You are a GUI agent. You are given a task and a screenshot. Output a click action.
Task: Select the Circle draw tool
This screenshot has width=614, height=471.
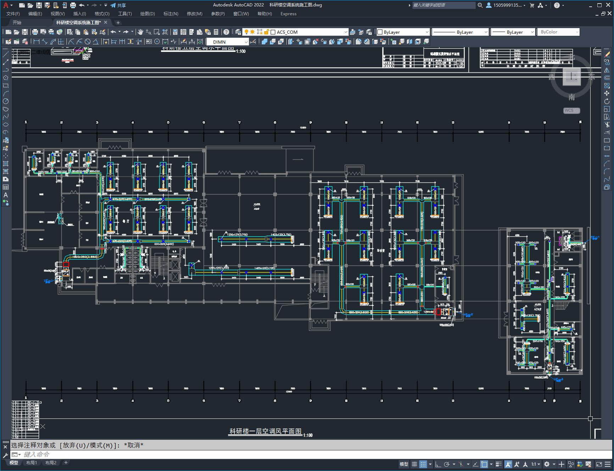coord(5,102)
